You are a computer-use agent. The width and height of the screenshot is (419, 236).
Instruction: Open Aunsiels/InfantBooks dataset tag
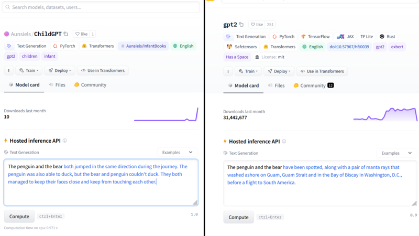pyautogui.click(x=143, y=46)
